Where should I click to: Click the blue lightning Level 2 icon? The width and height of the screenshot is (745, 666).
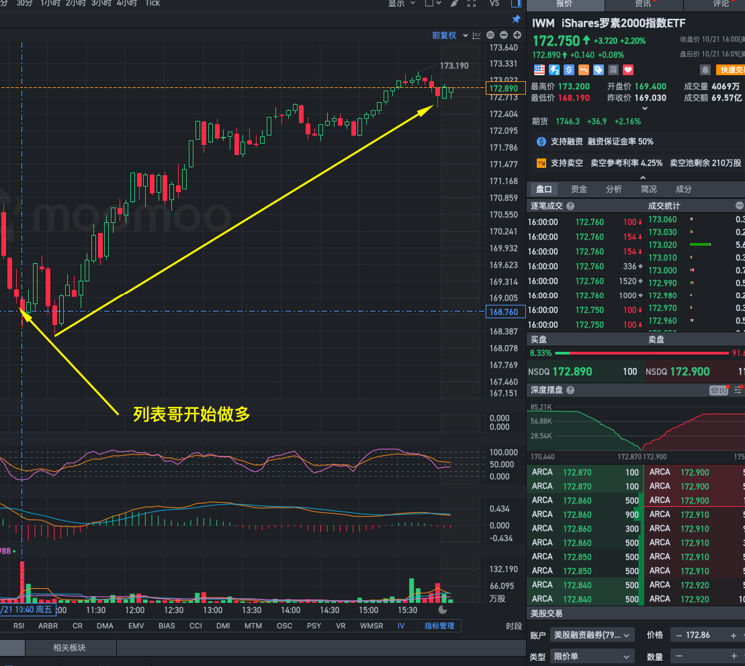click(554, 70)
